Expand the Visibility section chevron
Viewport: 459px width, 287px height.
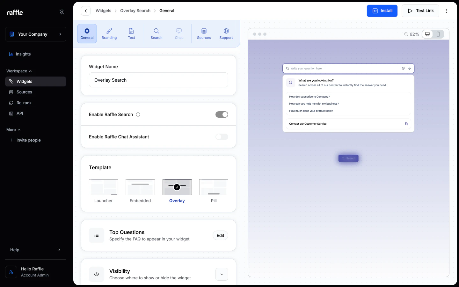pos(222,274)
